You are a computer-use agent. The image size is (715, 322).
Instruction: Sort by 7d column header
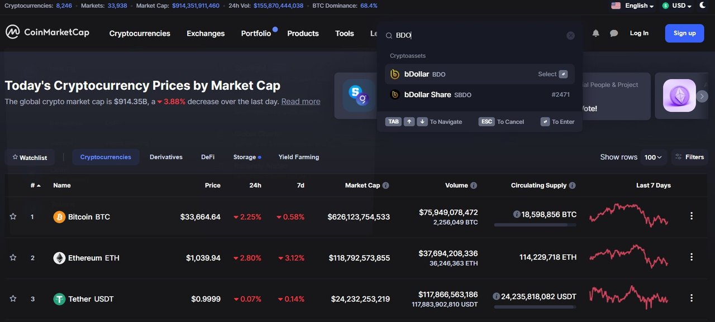pyautogui.click(x=301, y=185)
